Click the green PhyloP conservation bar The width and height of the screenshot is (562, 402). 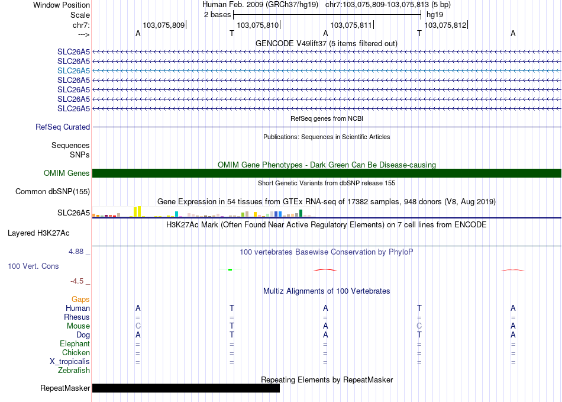(230, 269)
